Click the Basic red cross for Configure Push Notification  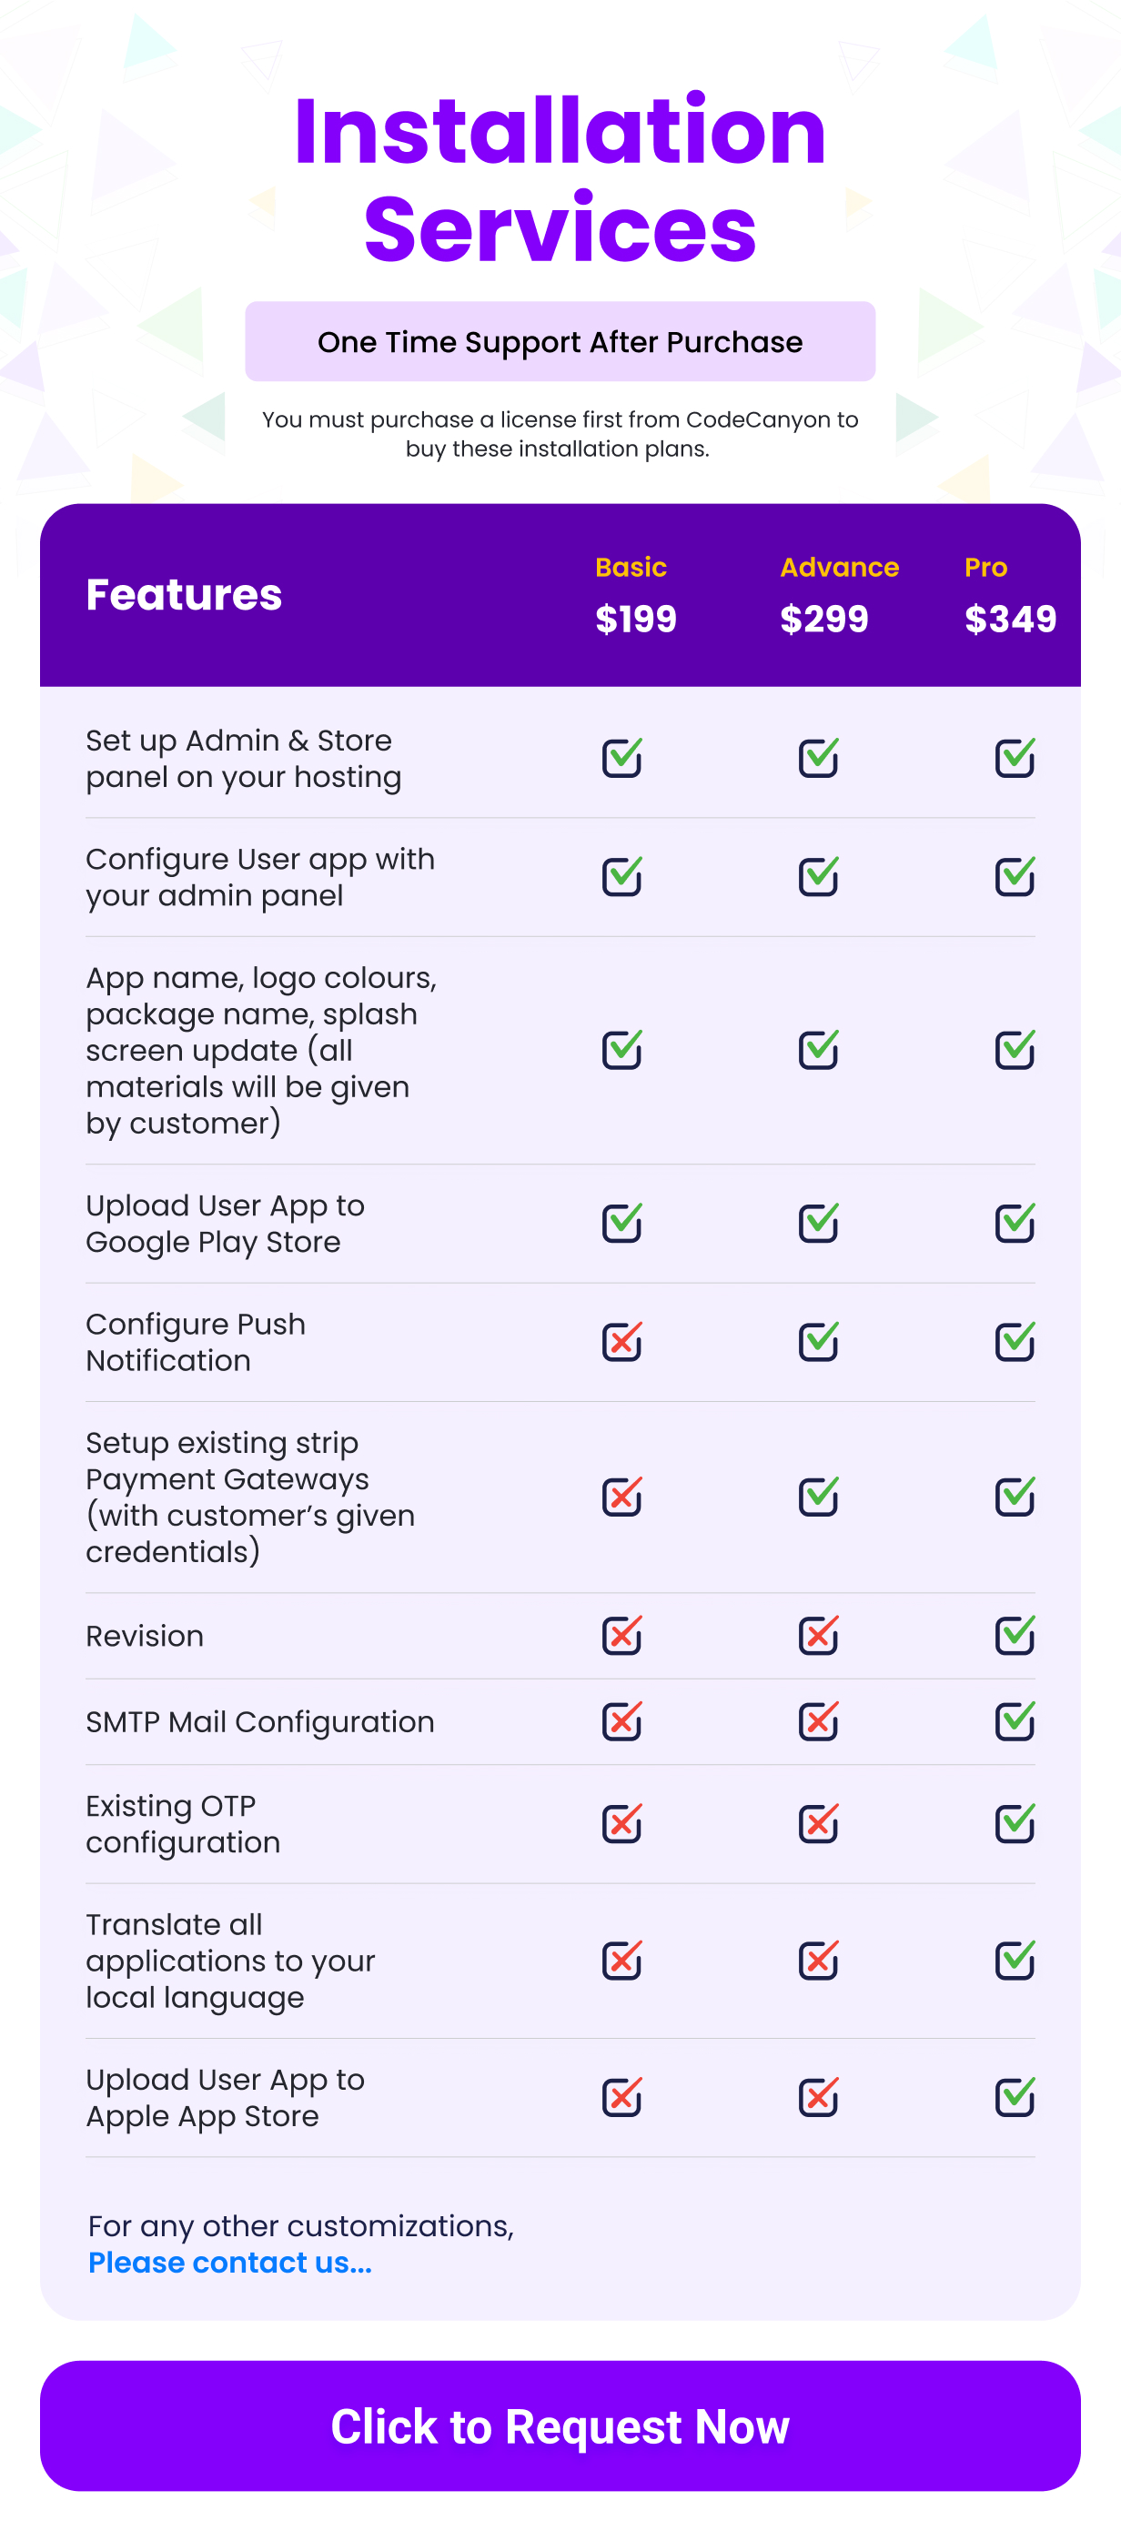coord(621,1341)
